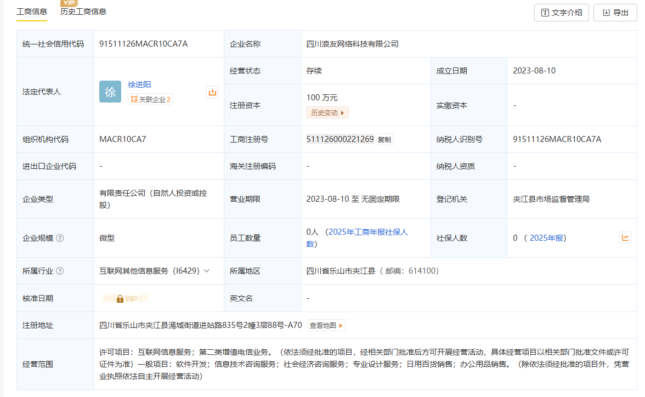Click the 法定代表人 label
Screen dimensions: 645x397
pos(42,92)
